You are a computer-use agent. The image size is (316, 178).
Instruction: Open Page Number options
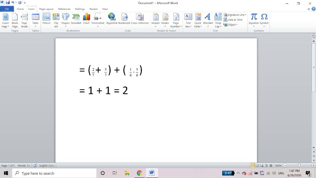pyautogui.click(x=176, y=21)
